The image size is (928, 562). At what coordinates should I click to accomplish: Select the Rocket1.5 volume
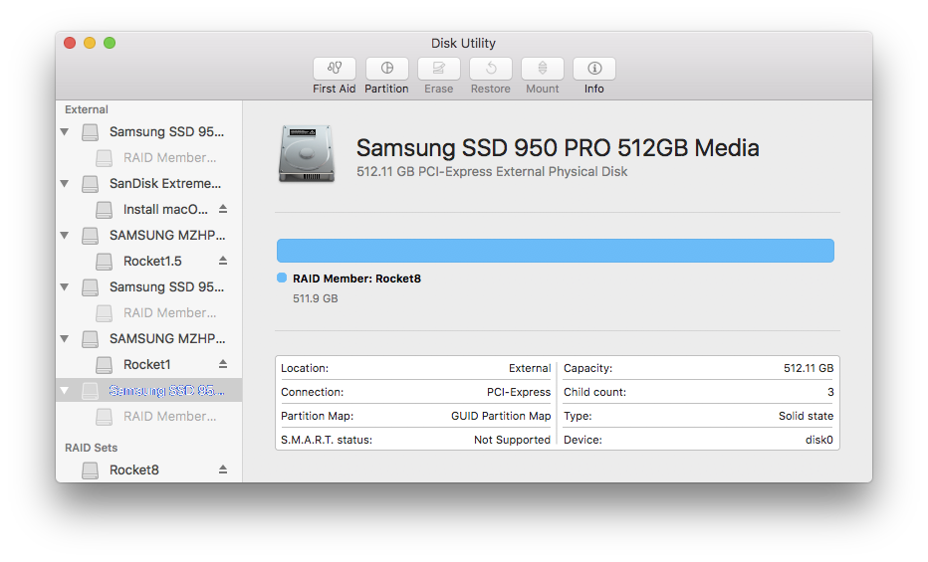pos(149,261)
